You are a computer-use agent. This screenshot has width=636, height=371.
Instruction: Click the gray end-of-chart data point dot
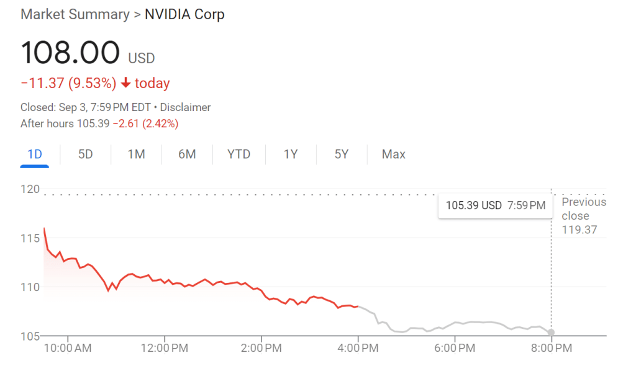pos(551,333)
